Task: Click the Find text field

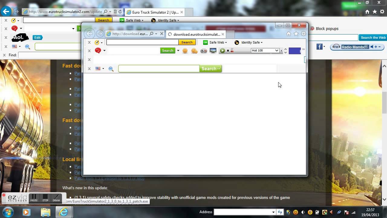Action: click(x=50, y=55)
